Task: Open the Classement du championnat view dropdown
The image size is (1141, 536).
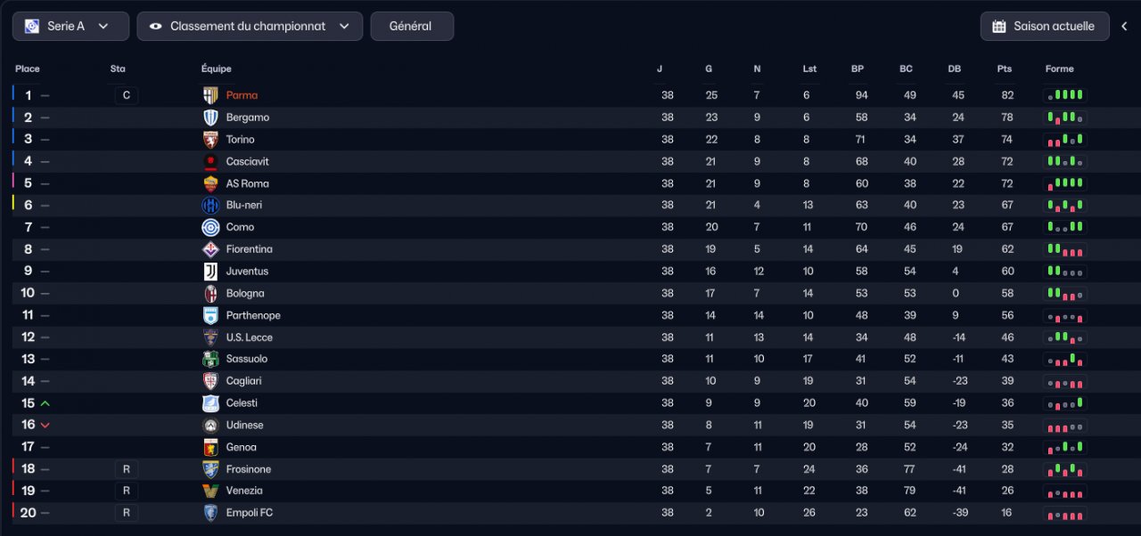Action: coord(250,26)
